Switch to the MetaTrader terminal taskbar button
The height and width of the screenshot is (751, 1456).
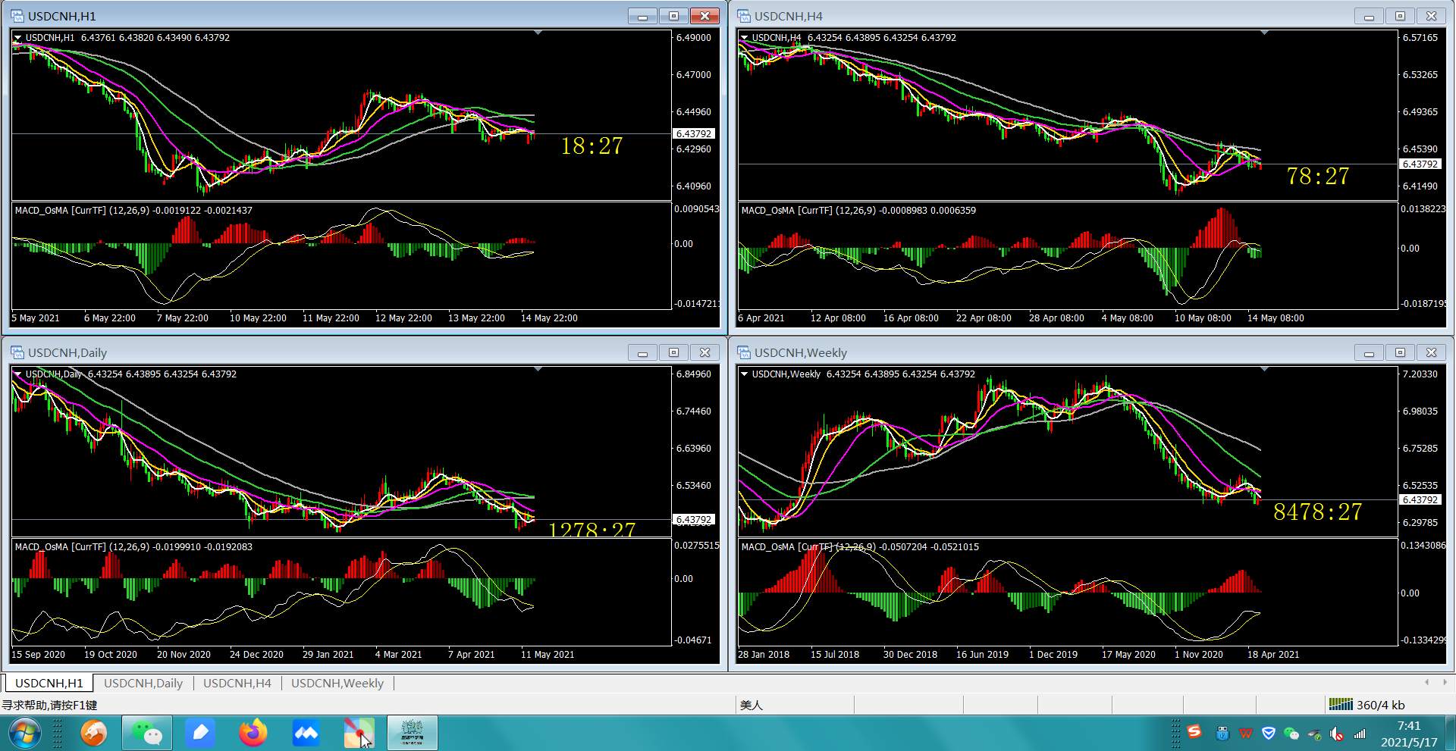pyautogui.click(x=413, y=733)
